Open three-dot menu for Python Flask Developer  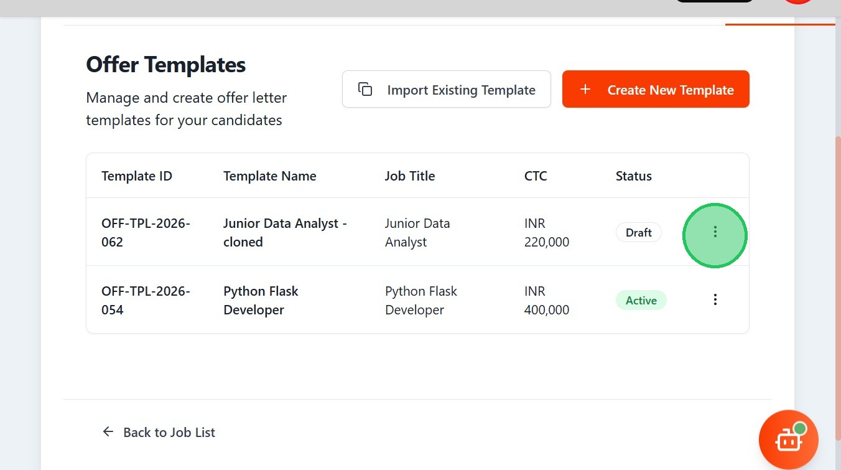pos(715,300)
